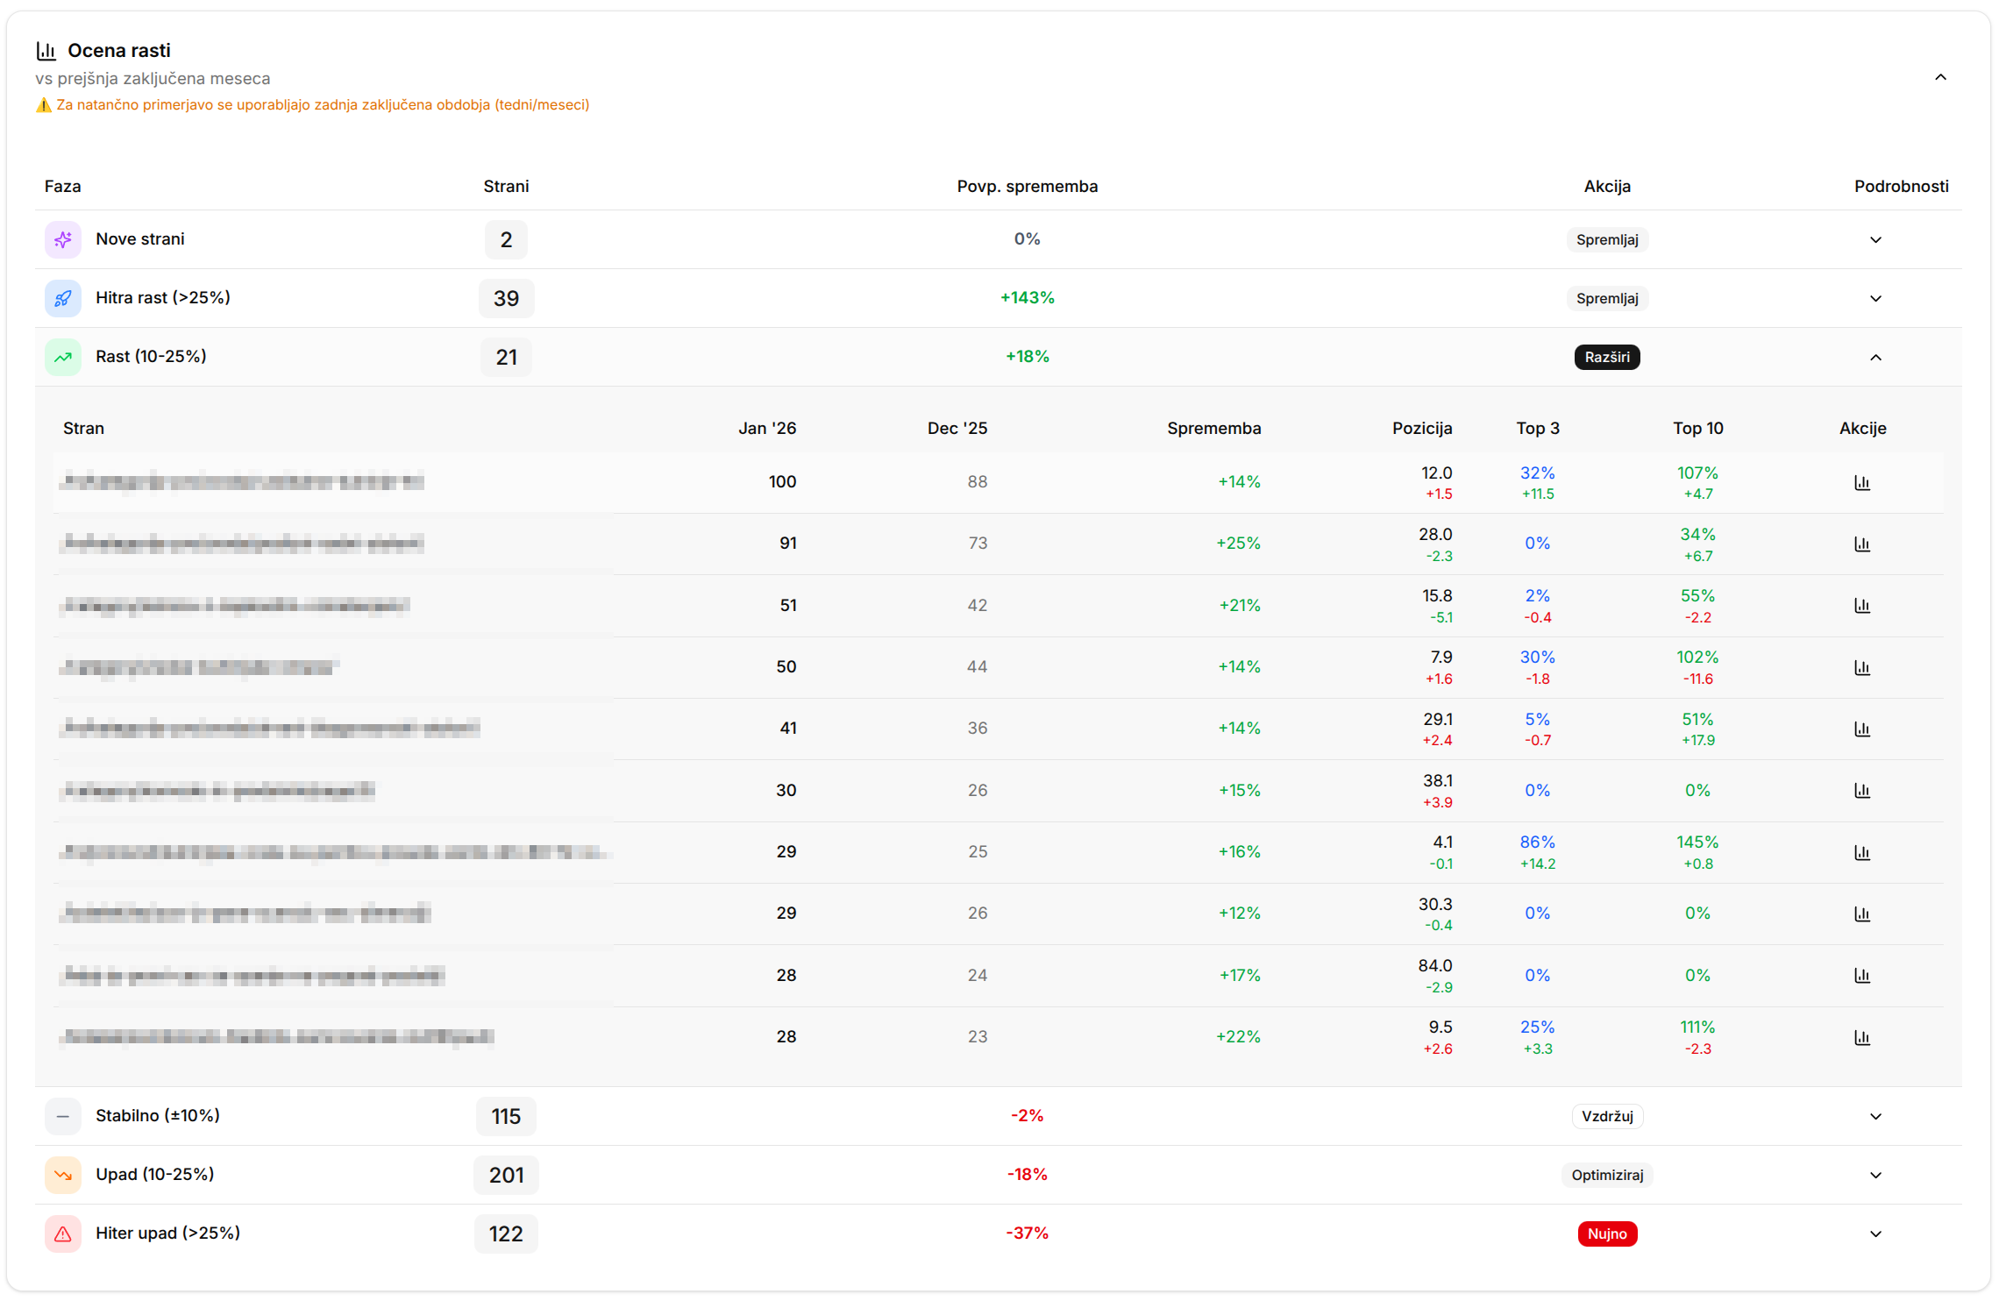Screen dimensions: 2006x1301
Task: Click the Razširi action badge
Action: pyautogui.click(x=1606, y=357)
